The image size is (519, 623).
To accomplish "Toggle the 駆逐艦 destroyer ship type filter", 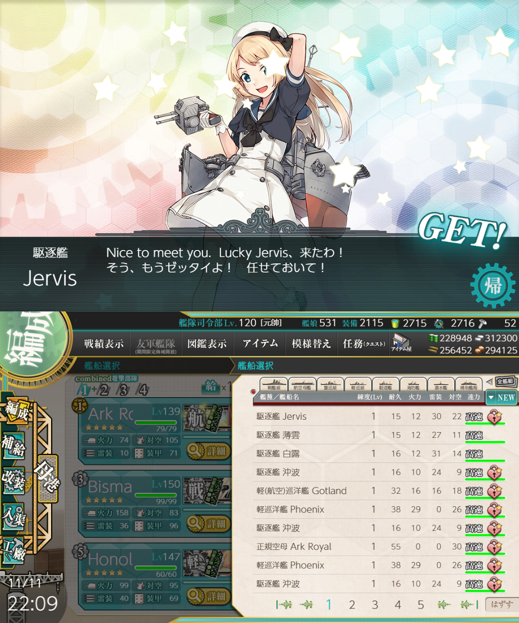I will pyautogui.click(x=385, y=384).
